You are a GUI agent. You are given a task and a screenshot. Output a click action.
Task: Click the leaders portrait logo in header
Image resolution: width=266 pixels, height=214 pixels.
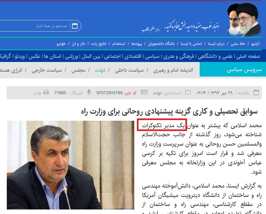244,20
